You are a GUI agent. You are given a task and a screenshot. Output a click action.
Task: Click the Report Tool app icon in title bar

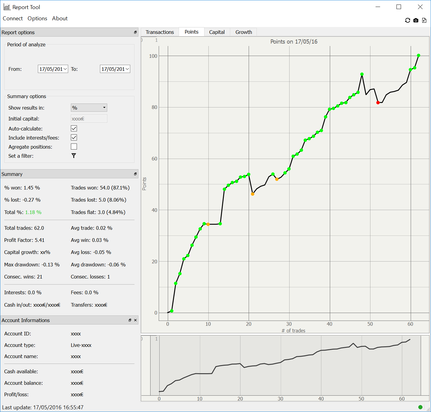[7, 7]
